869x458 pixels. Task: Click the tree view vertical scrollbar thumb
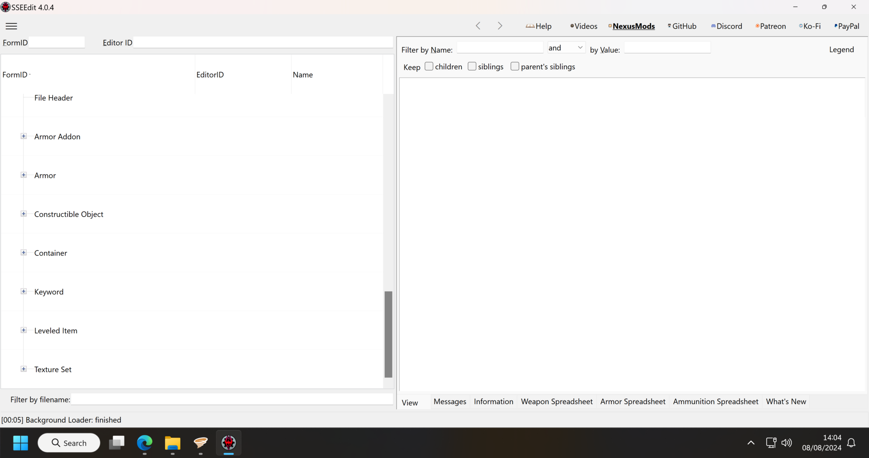(x=388, y=334)
